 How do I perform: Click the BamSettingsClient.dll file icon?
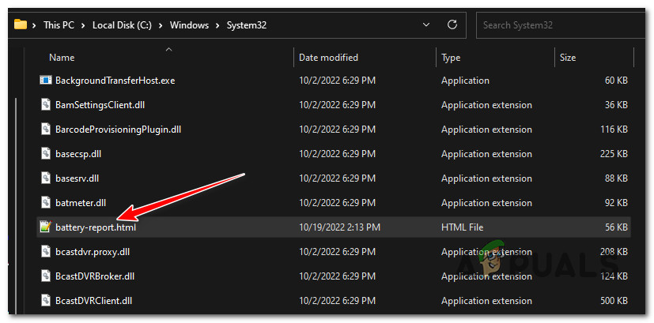pos(45,104)
